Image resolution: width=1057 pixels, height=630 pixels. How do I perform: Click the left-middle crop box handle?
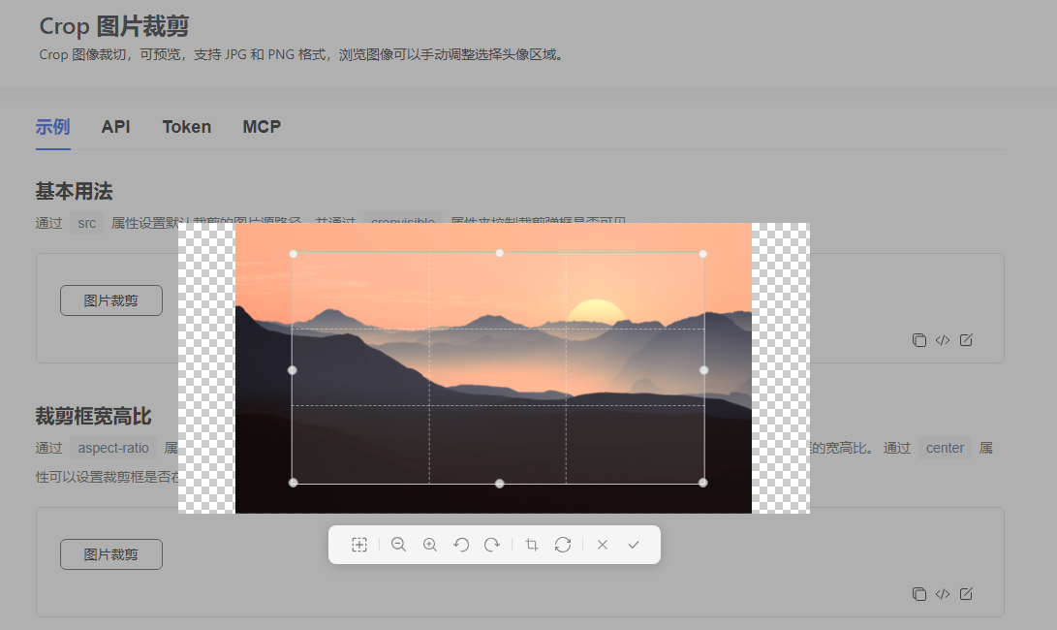click(x=292, y=369)
